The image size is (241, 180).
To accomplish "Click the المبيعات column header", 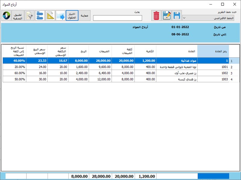I will click(x=100, y=51).
